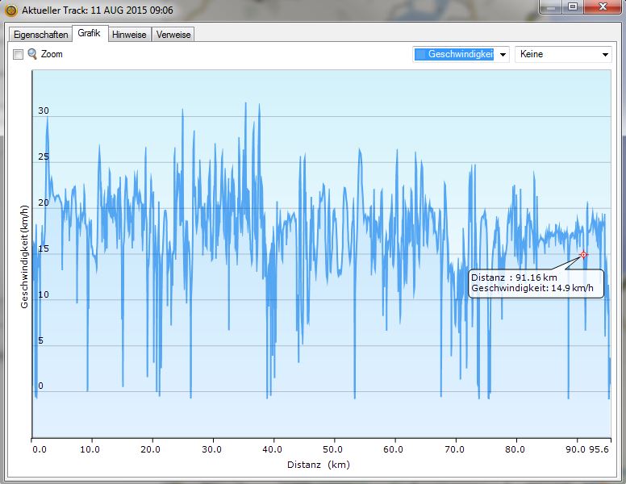Close the Aktueller Track window
This screenshot has width=626, height=484.
[x=602, y=7]
